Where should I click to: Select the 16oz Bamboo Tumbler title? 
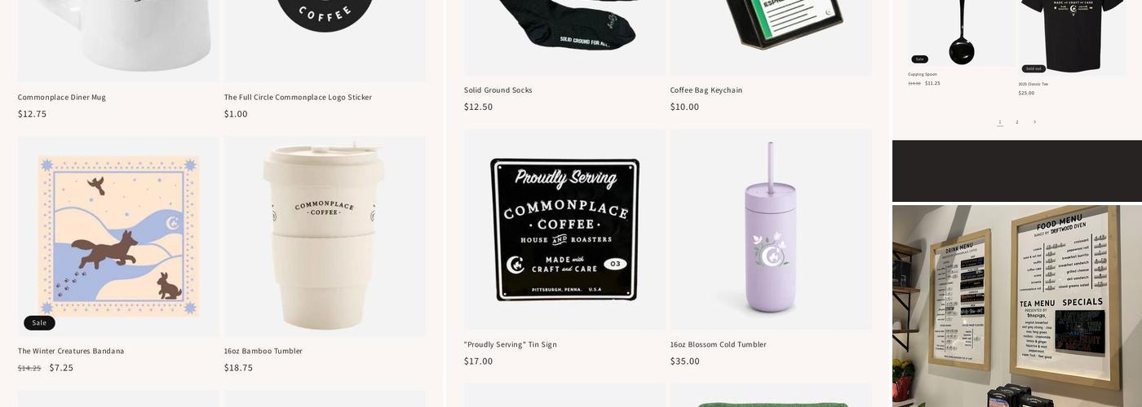coord(263,351)
